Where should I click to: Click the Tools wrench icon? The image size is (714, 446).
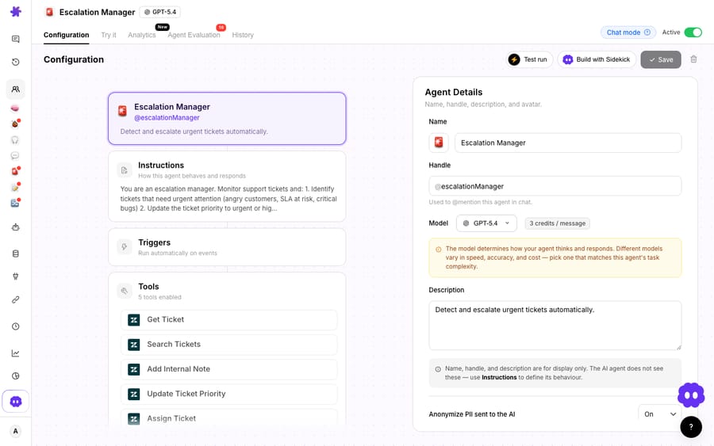(124, 291)
